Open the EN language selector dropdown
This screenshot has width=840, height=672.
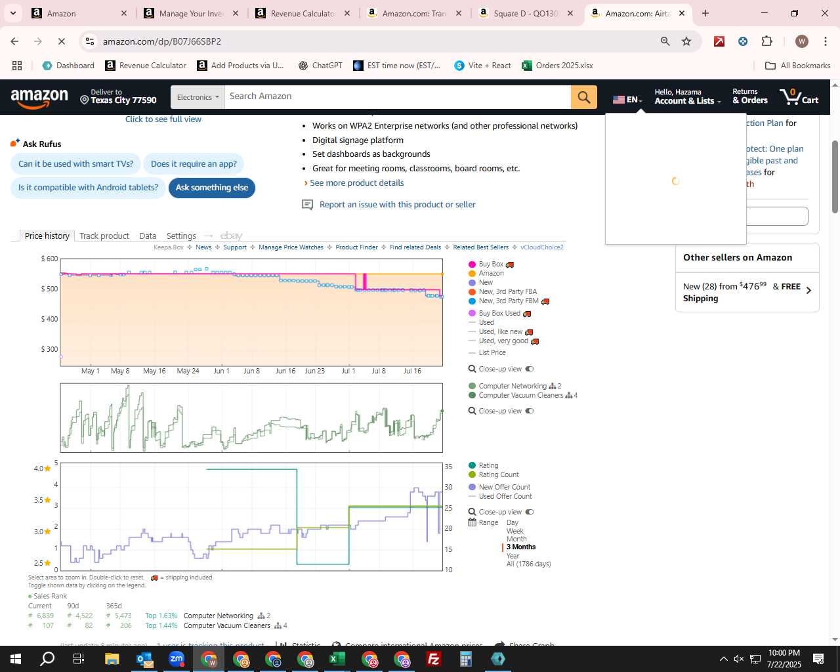(x=627, y=100)
